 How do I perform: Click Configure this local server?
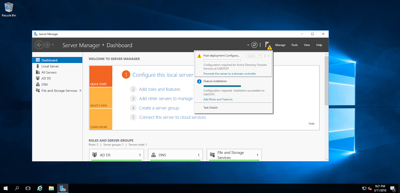[x=163, y=75]
